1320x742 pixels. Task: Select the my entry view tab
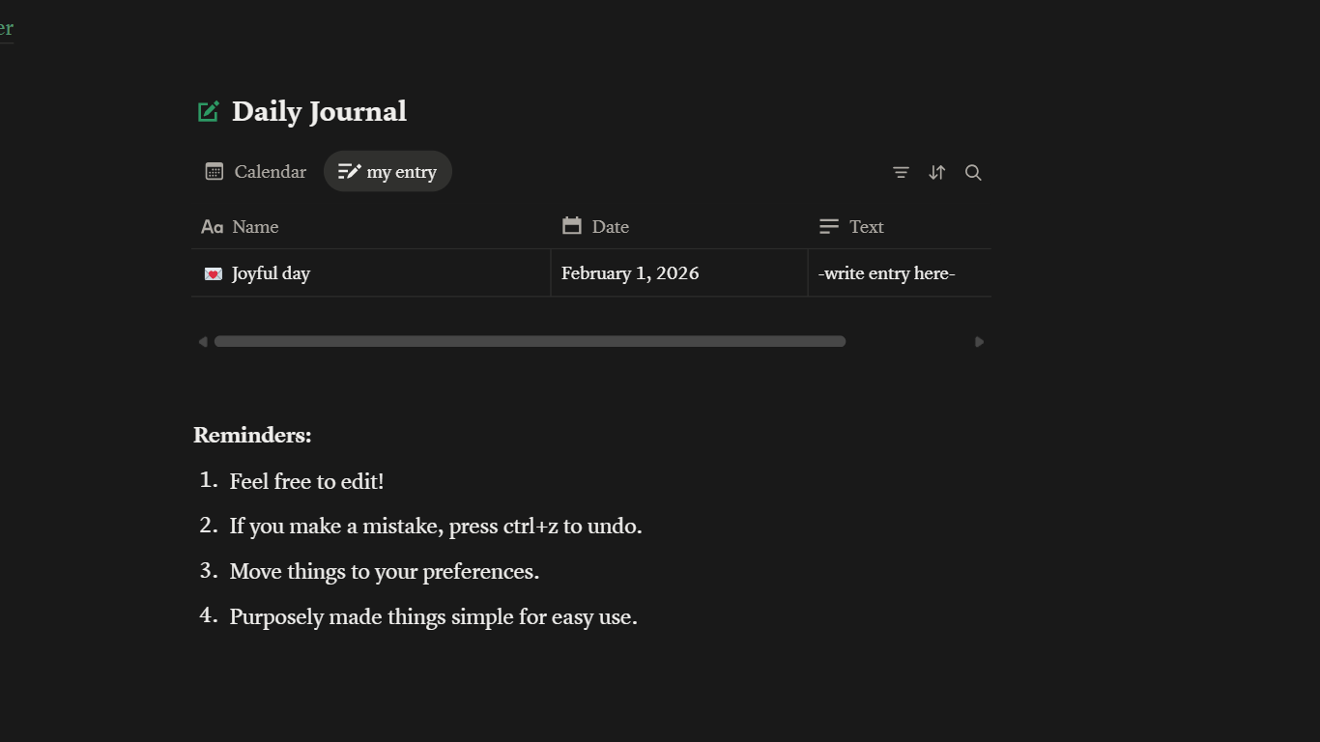pyautogui.click(x=387, y=172)
